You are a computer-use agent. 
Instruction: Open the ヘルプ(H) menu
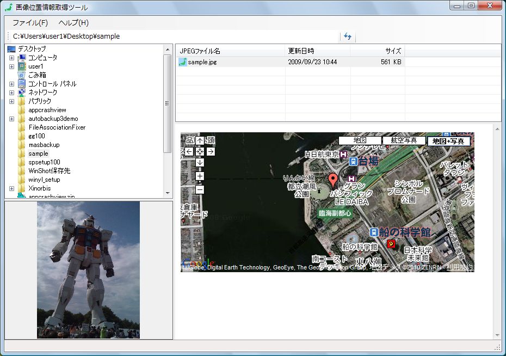point(73,23)
